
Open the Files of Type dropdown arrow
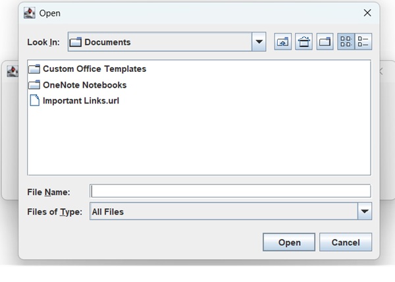pyautogui.click(x=365, y=211)
